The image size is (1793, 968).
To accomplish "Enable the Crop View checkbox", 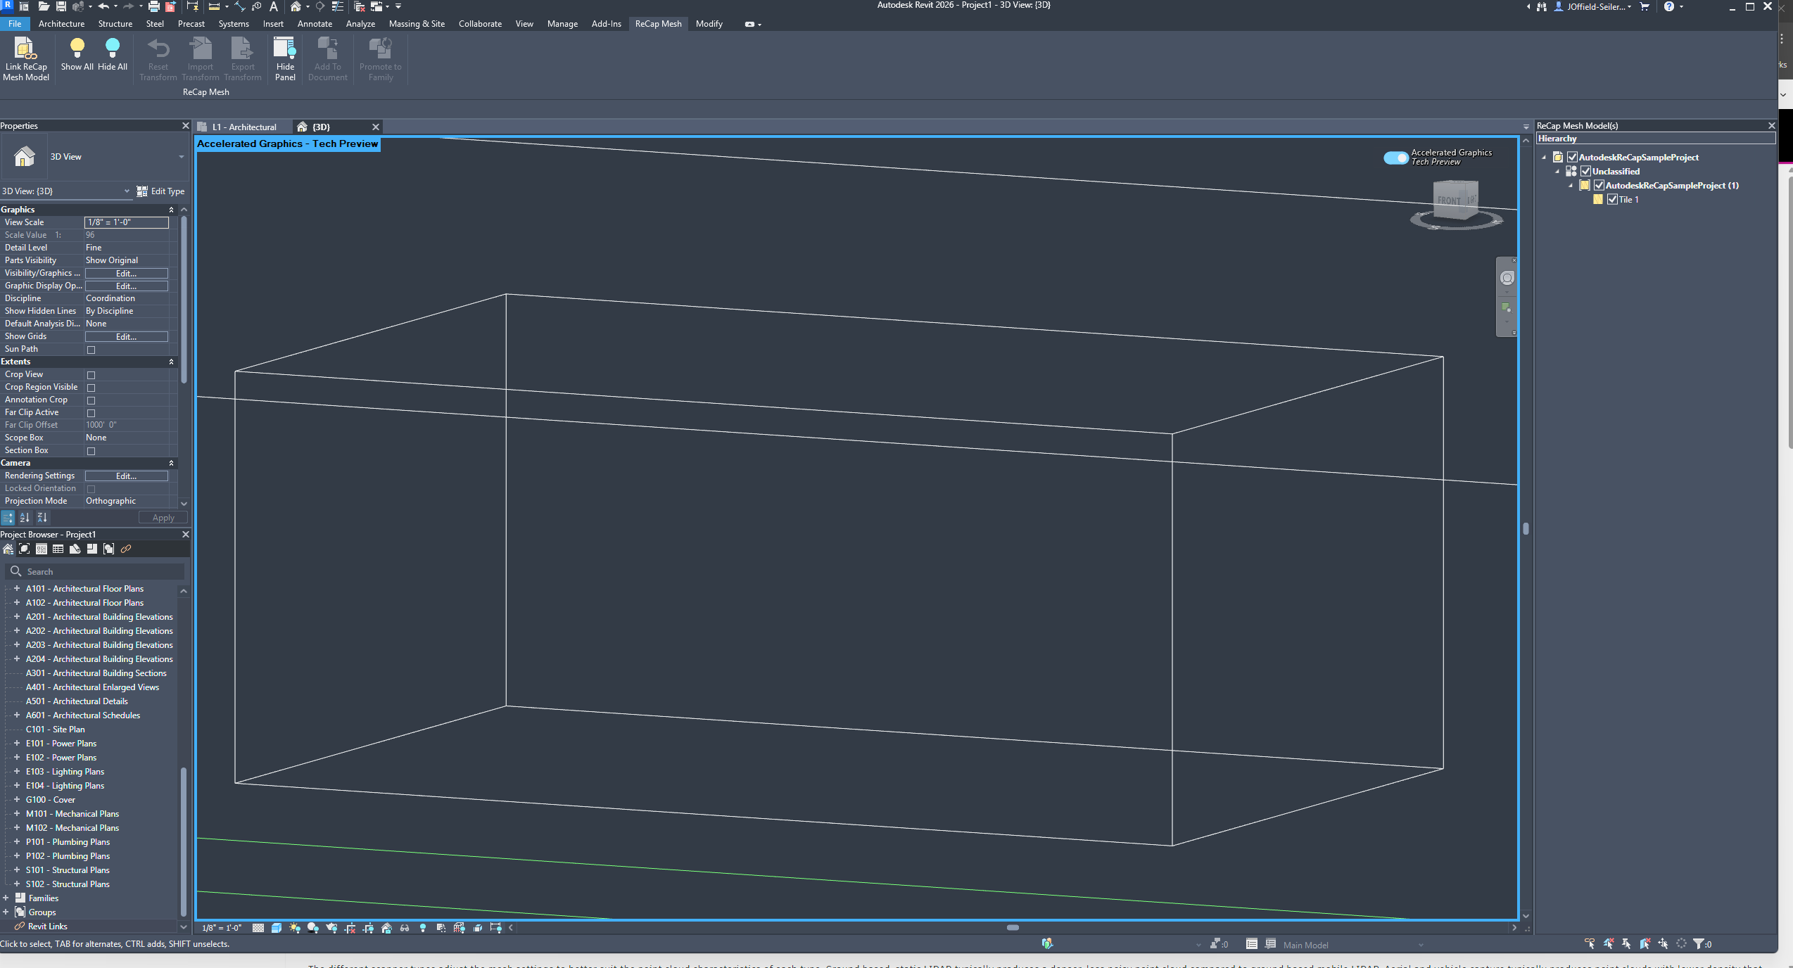I will click(x=91, y=375).
